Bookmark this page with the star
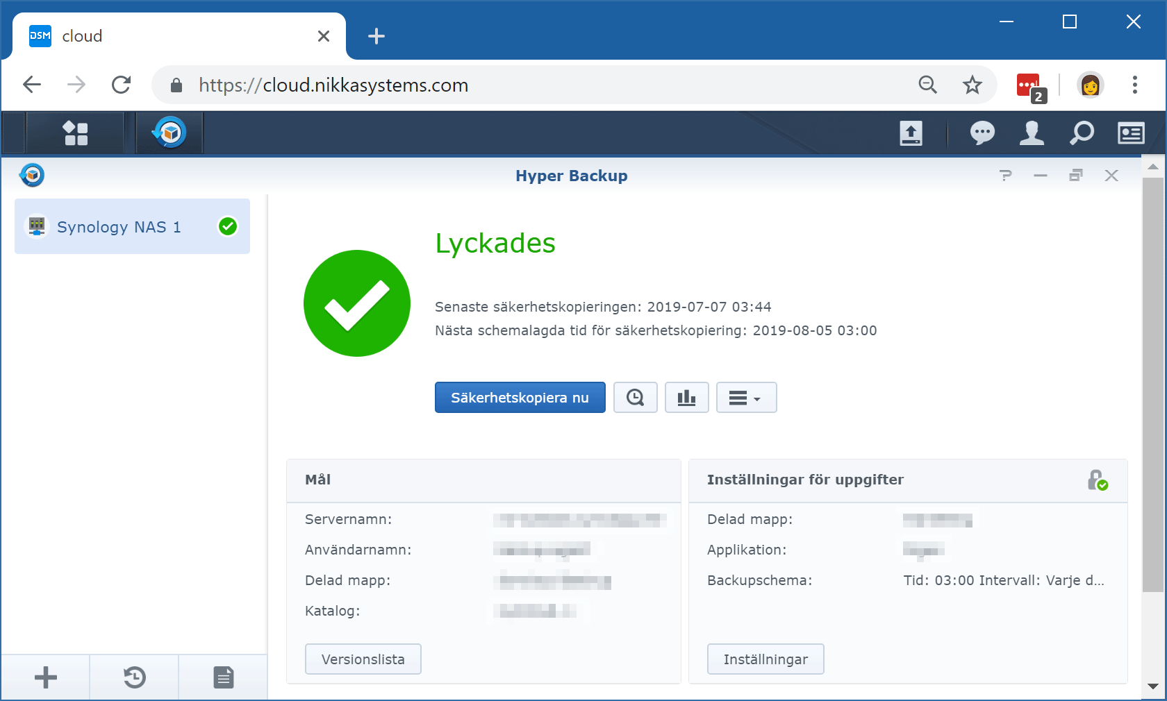Viewport: 1167px width, 701px height. point(972,85)
